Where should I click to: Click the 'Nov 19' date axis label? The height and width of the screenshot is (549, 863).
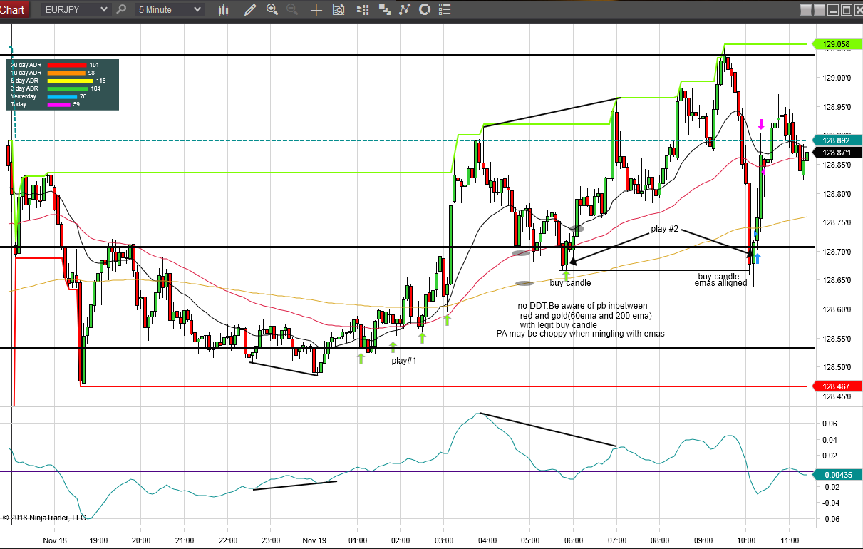coord(314,540)
